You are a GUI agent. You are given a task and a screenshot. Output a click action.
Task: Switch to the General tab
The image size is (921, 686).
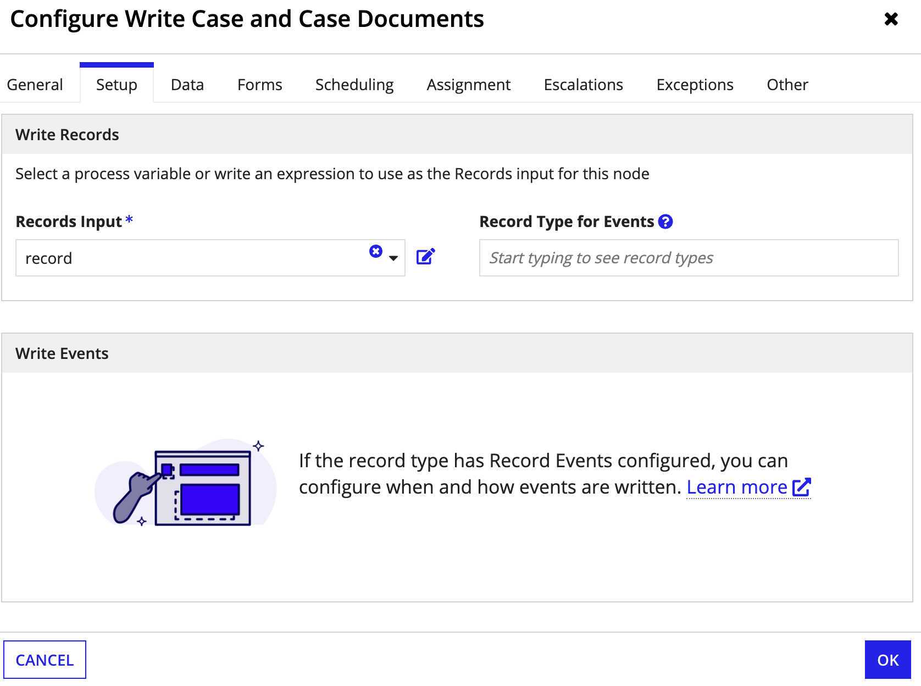[x=35, y=85]
